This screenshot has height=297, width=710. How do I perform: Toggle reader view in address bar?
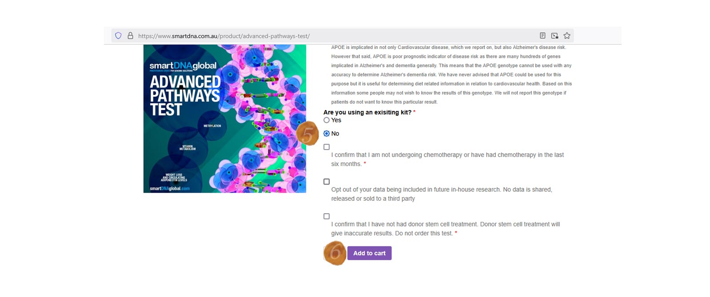(x=542, y=36)
